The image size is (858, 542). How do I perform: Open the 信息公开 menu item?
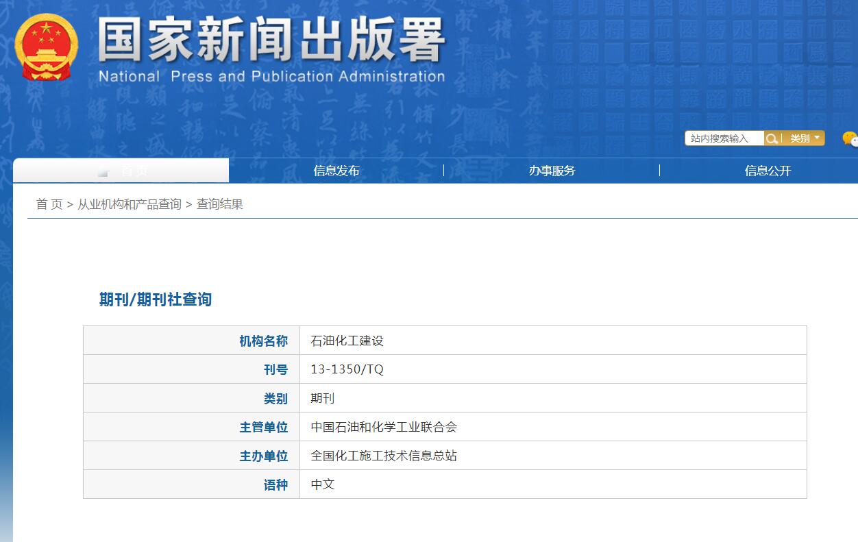pos(765,170)
